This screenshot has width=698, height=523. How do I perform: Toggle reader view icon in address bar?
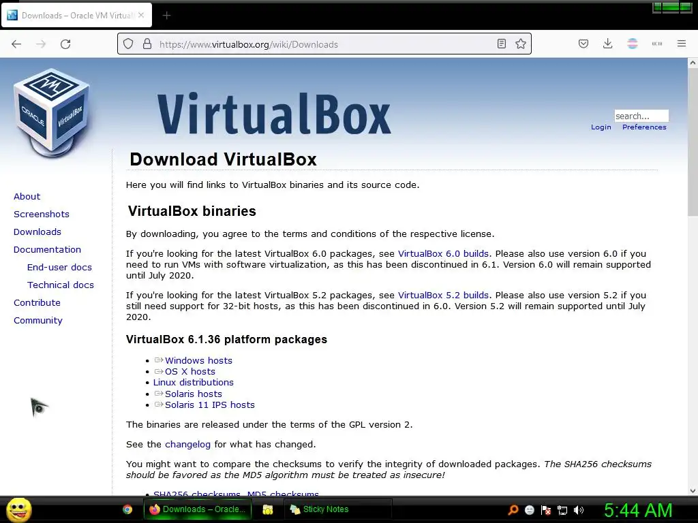coord(502,44)
